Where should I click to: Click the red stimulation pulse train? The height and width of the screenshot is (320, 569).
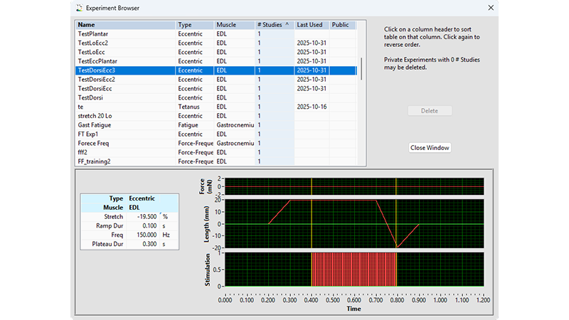tap(353, 269)
